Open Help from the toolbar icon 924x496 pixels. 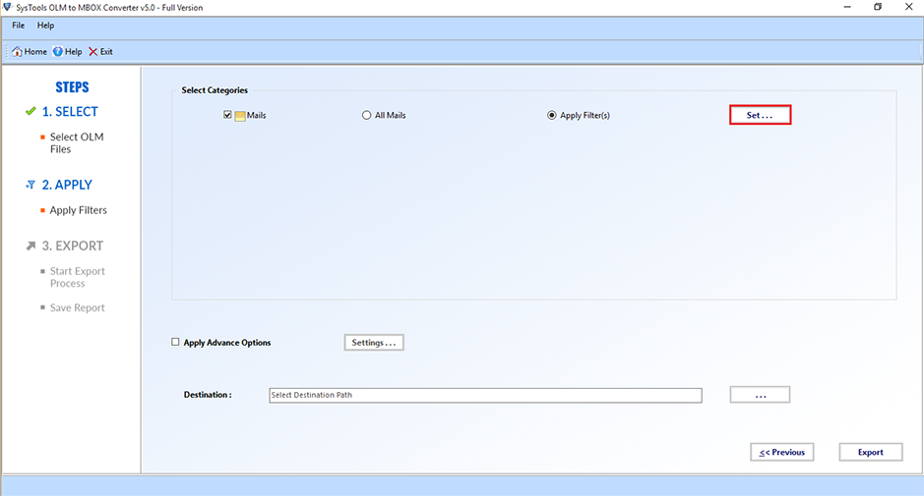coord(58,52)
